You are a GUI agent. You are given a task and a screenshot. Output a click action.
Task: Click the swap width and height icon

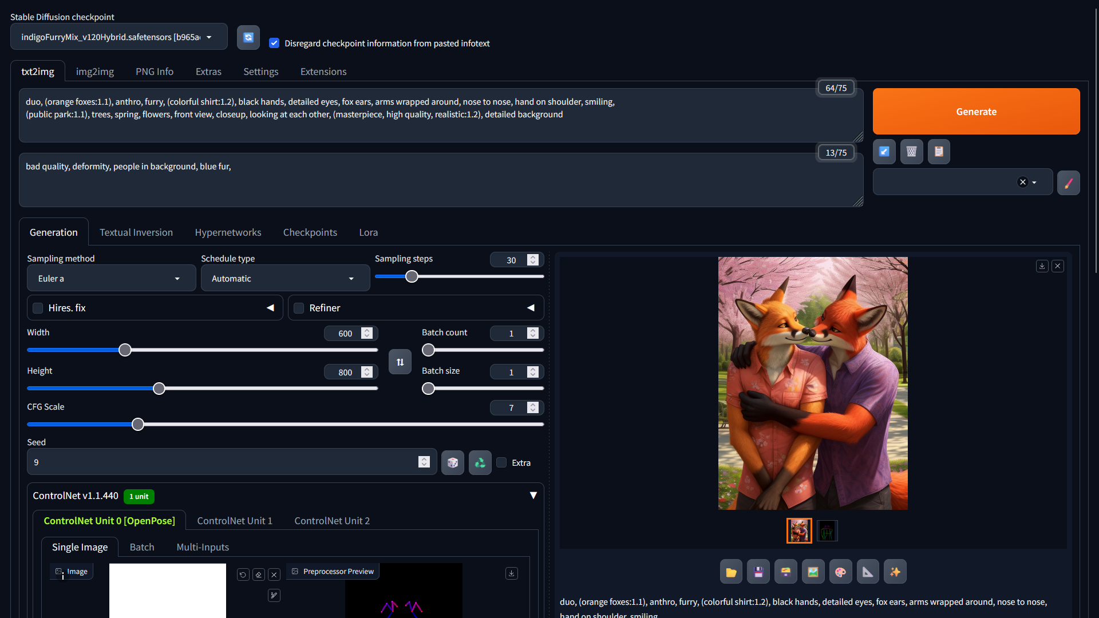[x=400, y=362]
